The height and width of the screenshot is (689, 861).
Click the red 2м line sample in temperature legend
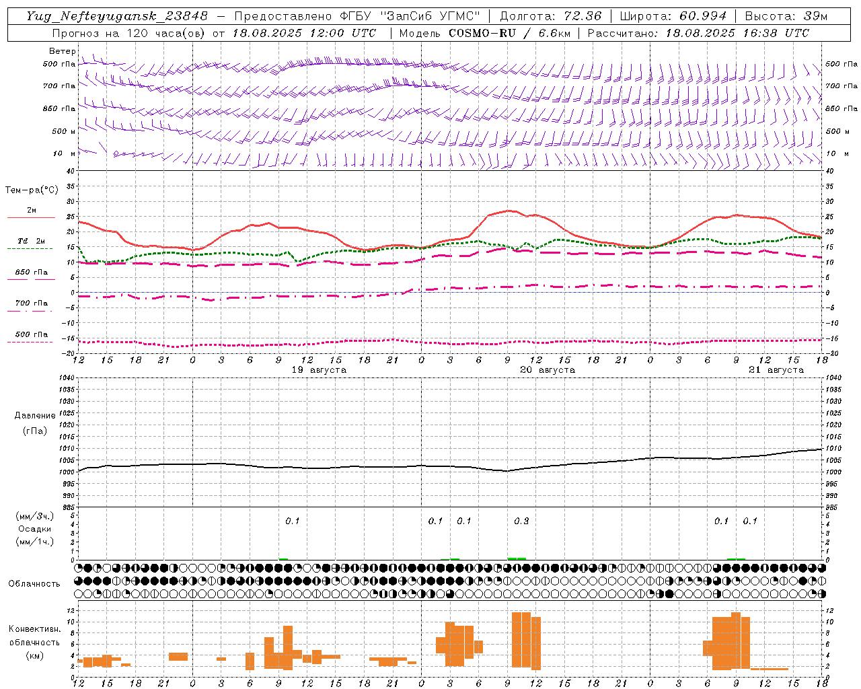(31, 217)
